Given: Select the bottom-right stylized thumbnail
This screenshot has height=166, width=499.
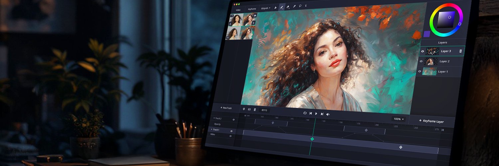Looking at the screenshot, I should click(246, 33).
